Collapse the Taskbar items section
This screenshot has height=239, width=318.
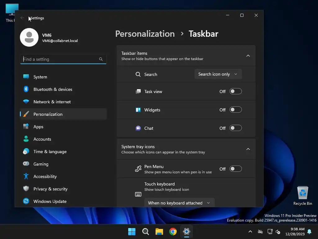pos(248,56)
